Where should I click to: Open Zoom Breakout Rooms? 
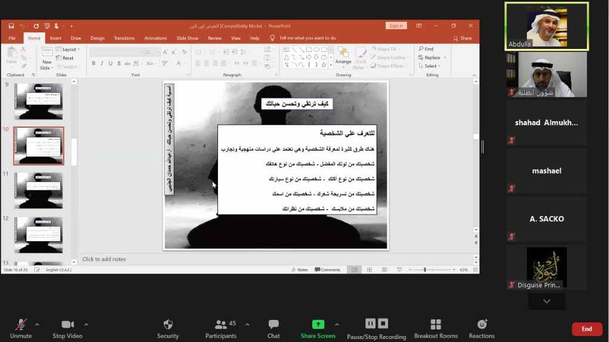tap(436, 329)
